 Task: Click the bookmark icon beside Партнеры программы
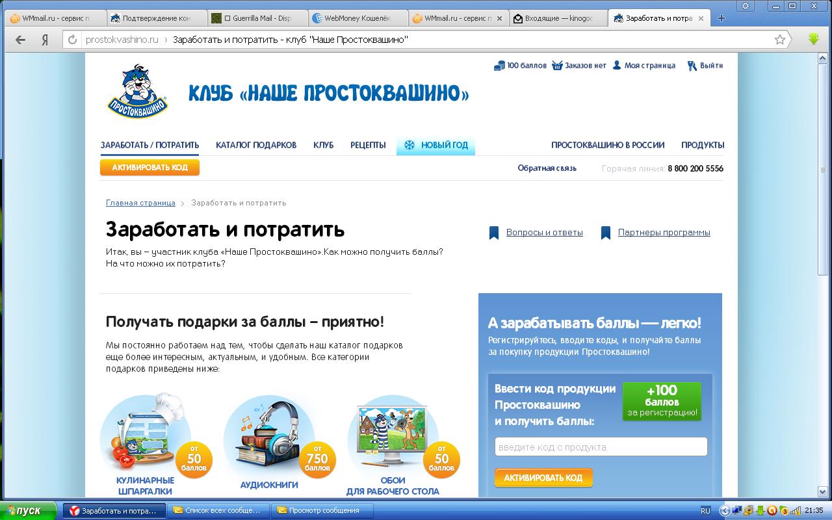pos(606,233)
